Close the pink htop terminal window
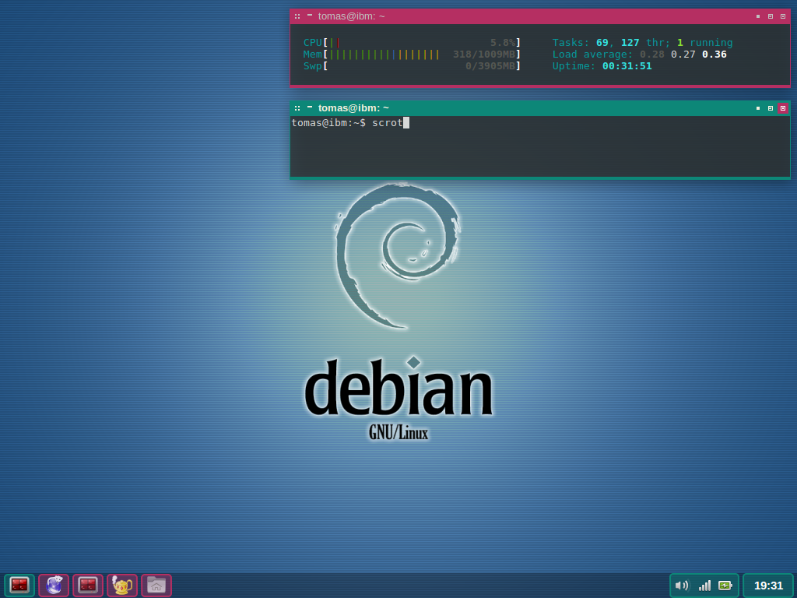797x598 pixels. coord(783,16)
